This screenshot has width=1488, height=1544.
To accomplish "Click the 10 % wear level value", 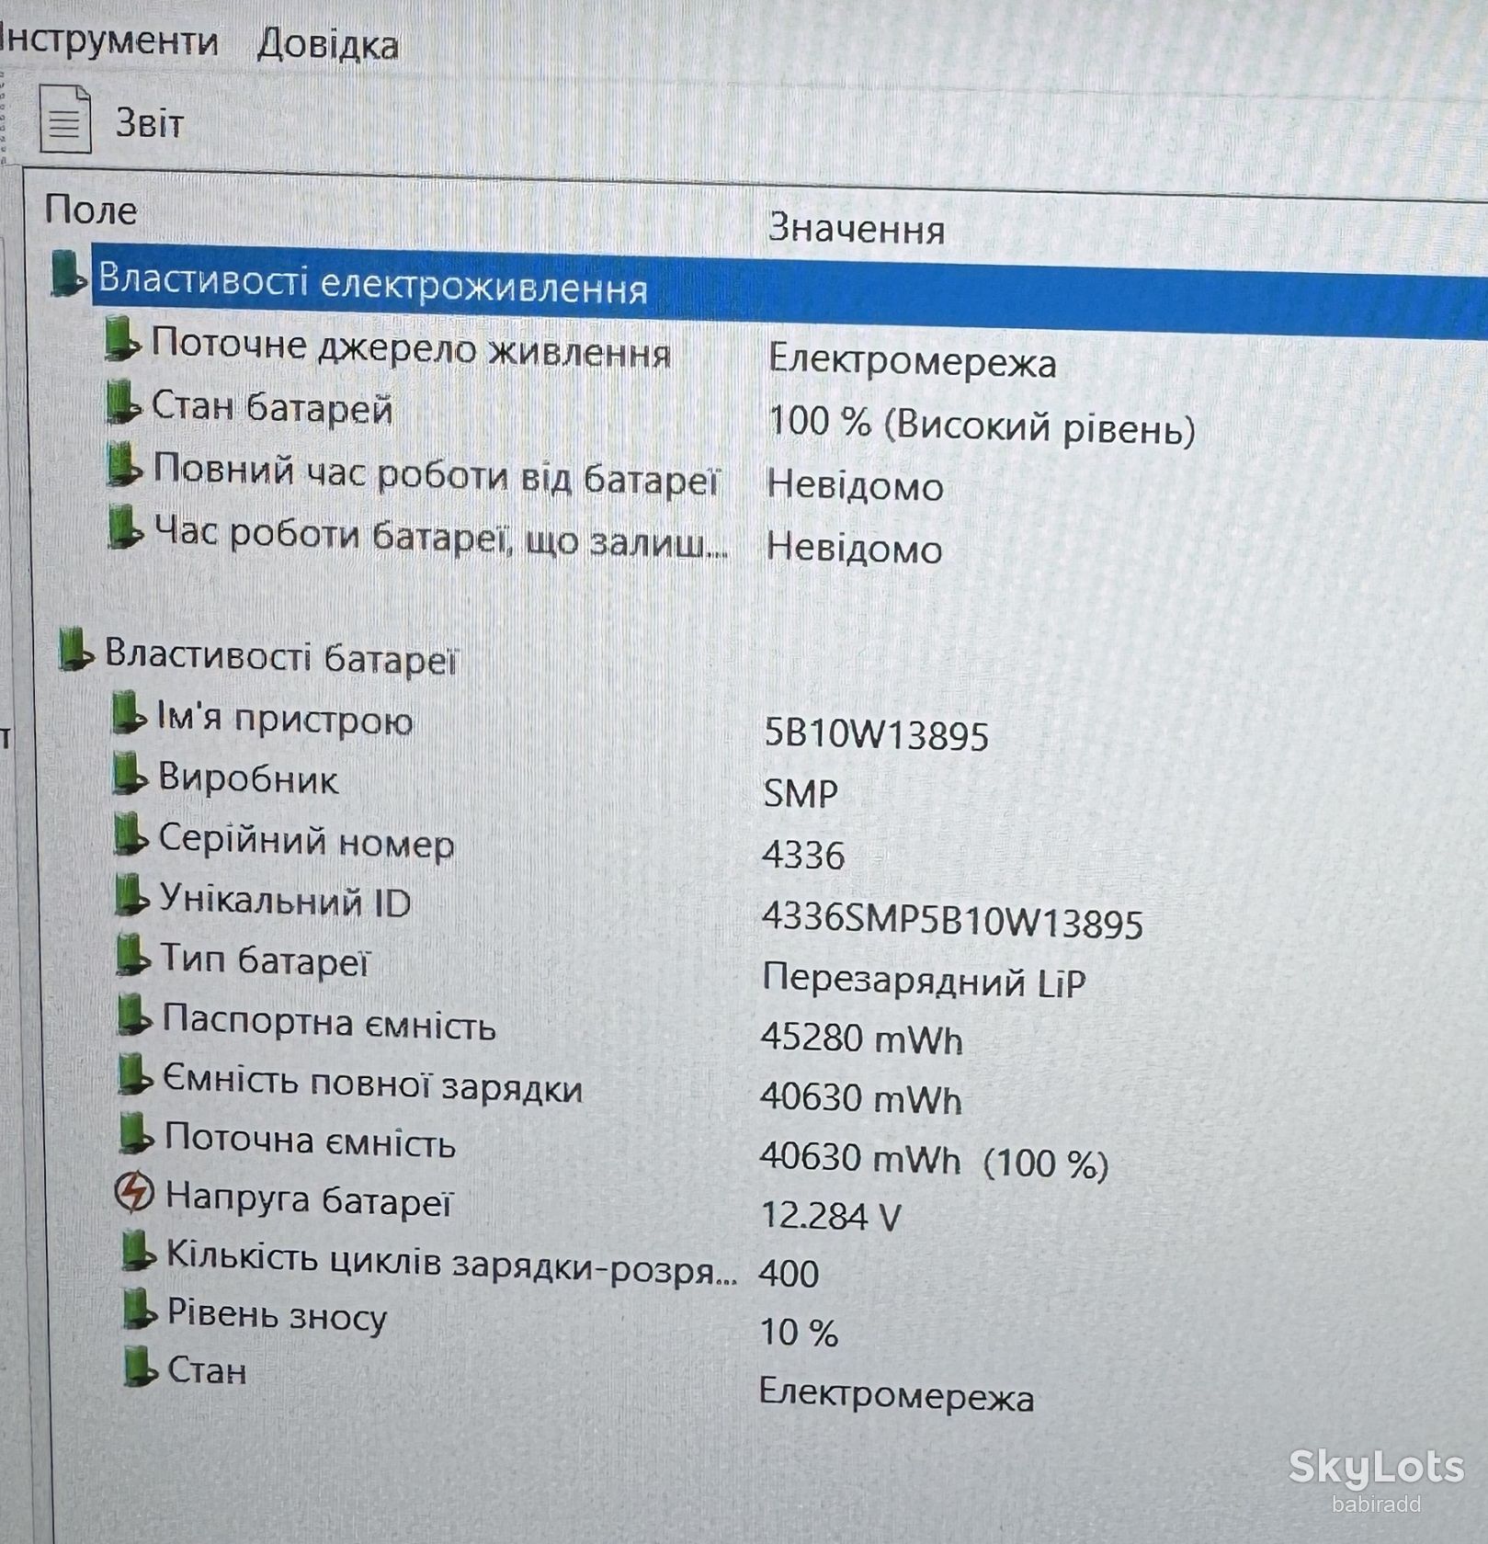I will 799,1332.
